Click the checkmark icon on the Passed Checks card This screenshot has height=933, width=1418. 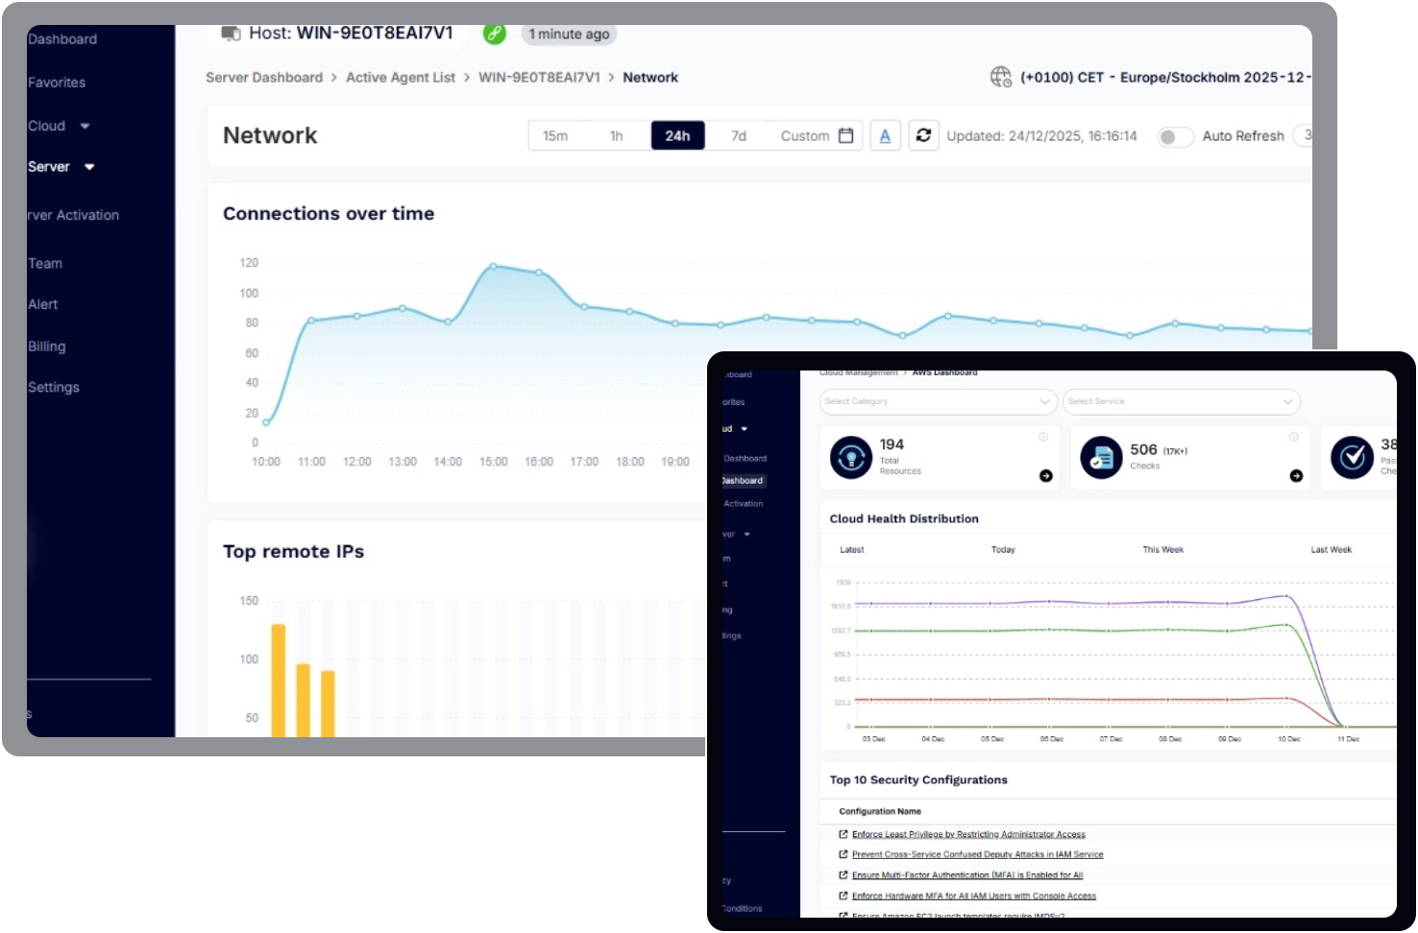pyautogui.click(x=1354, y=457)
